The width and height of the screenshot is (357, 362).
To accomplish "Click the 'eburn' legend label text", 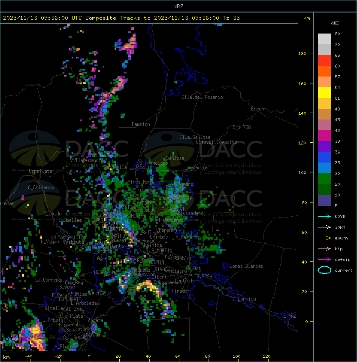I will click(x=341, y=238).
